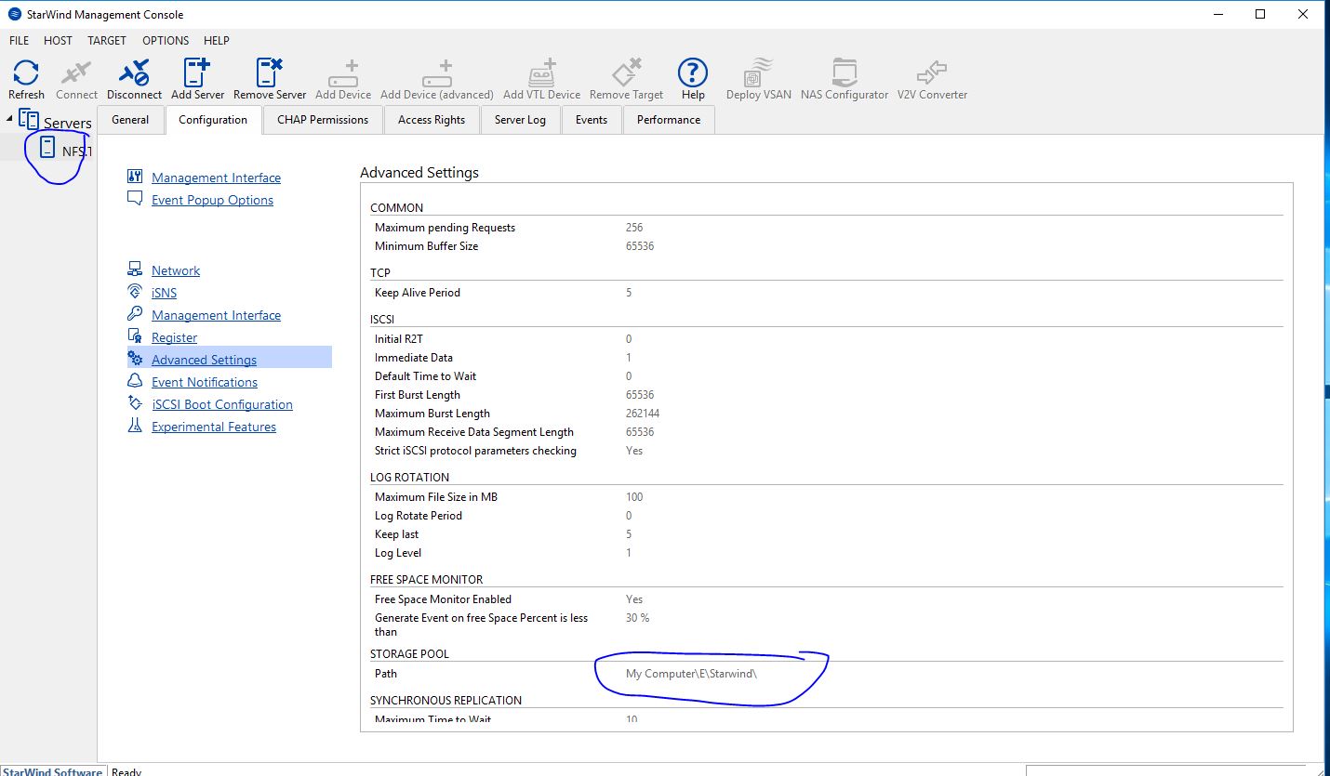This screenshot has height=776, width=1330.
Task: Click the Servers tree icon
Action: point(29,120)
